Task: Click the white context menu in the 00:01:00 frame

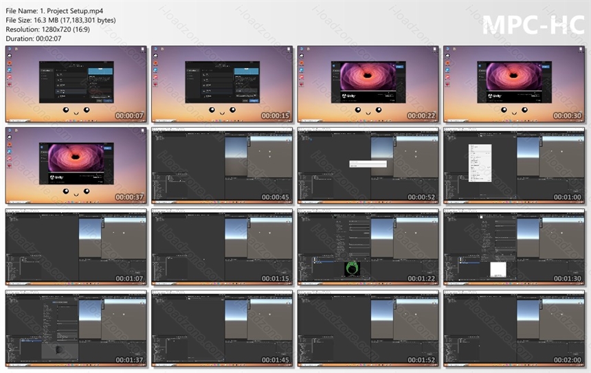Action: [480, 163]
